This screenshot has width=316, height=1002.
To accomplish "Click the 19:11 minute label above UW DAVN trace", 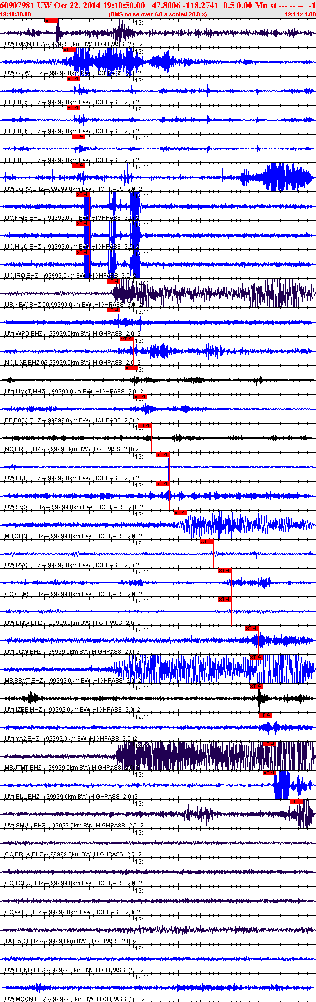I will (141, 22).
